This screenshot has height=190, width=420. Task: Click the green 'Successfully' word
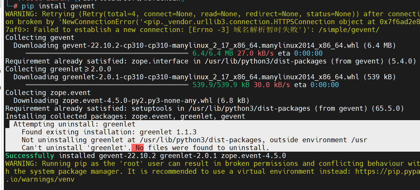[x=30, y=156]
